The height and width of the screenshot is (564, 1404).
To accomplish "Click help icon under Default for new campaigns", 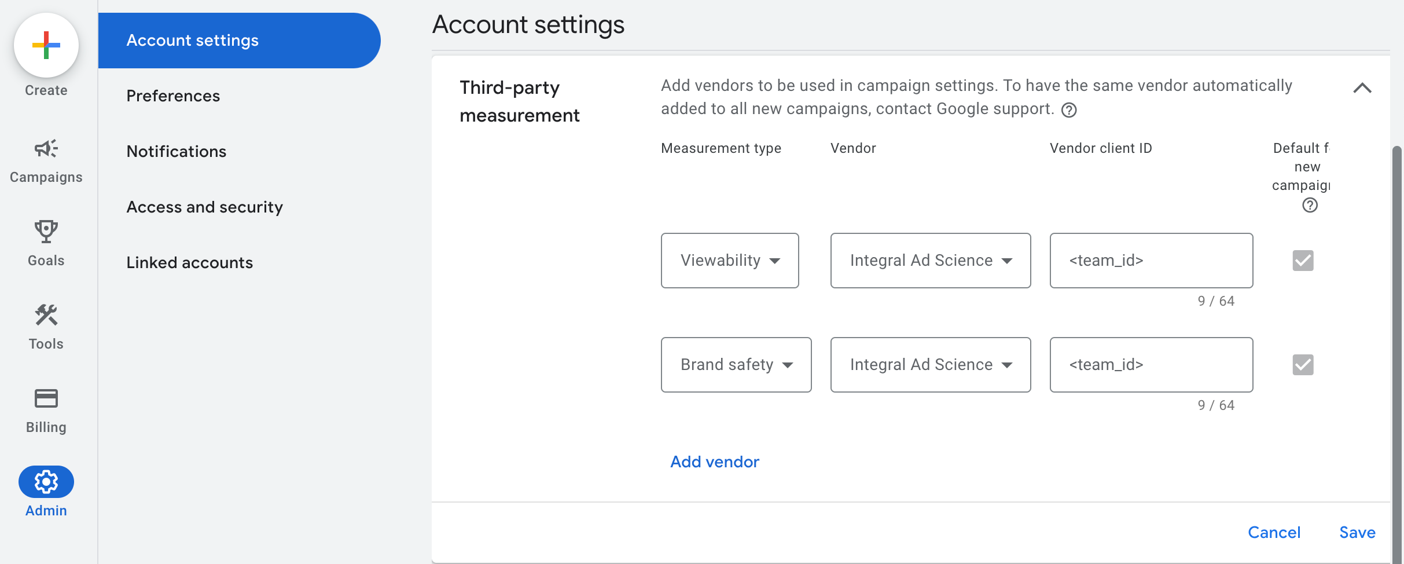I will pos(1310,205).
